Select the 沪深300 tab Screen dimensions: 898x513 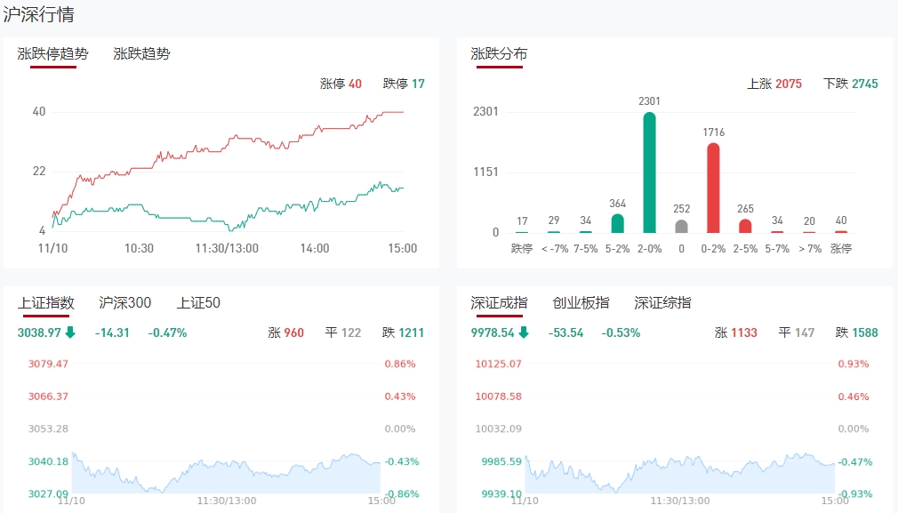(125, 302)
